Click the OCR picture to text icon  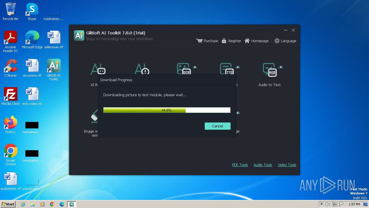pos(184,69)
